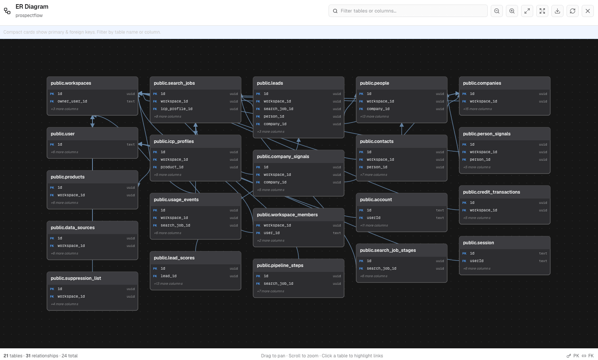Expand +15 more columns in public.companies

[477, 109]
